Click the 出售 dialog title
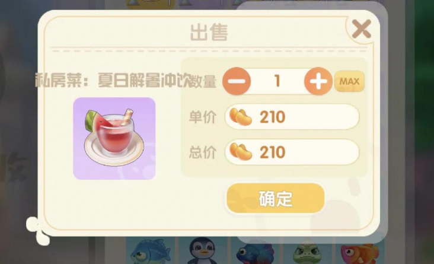 [x=209, y=33]
